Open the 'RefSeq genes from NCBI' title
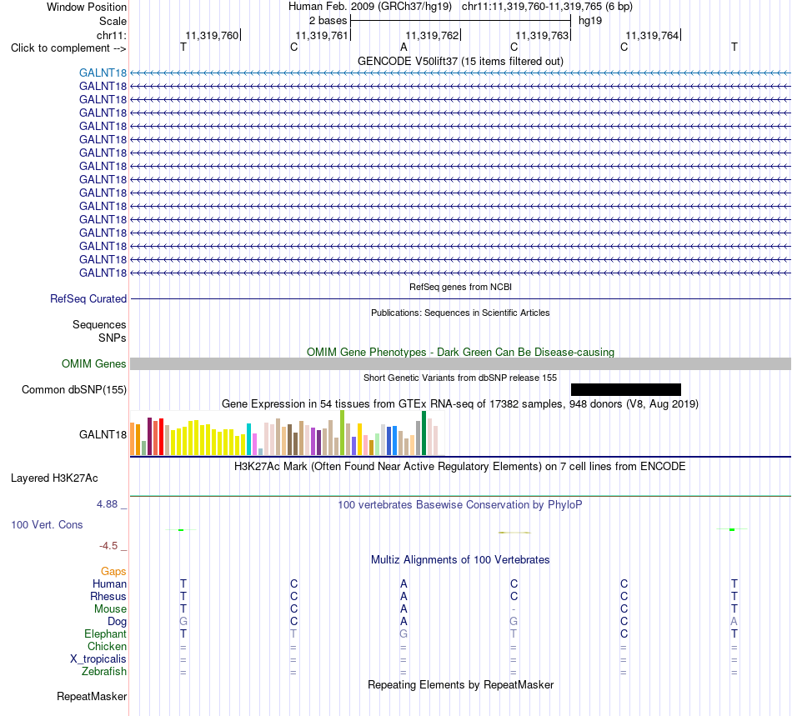The width and height of the screenshot is (792, 716). (x=460, y=287)
